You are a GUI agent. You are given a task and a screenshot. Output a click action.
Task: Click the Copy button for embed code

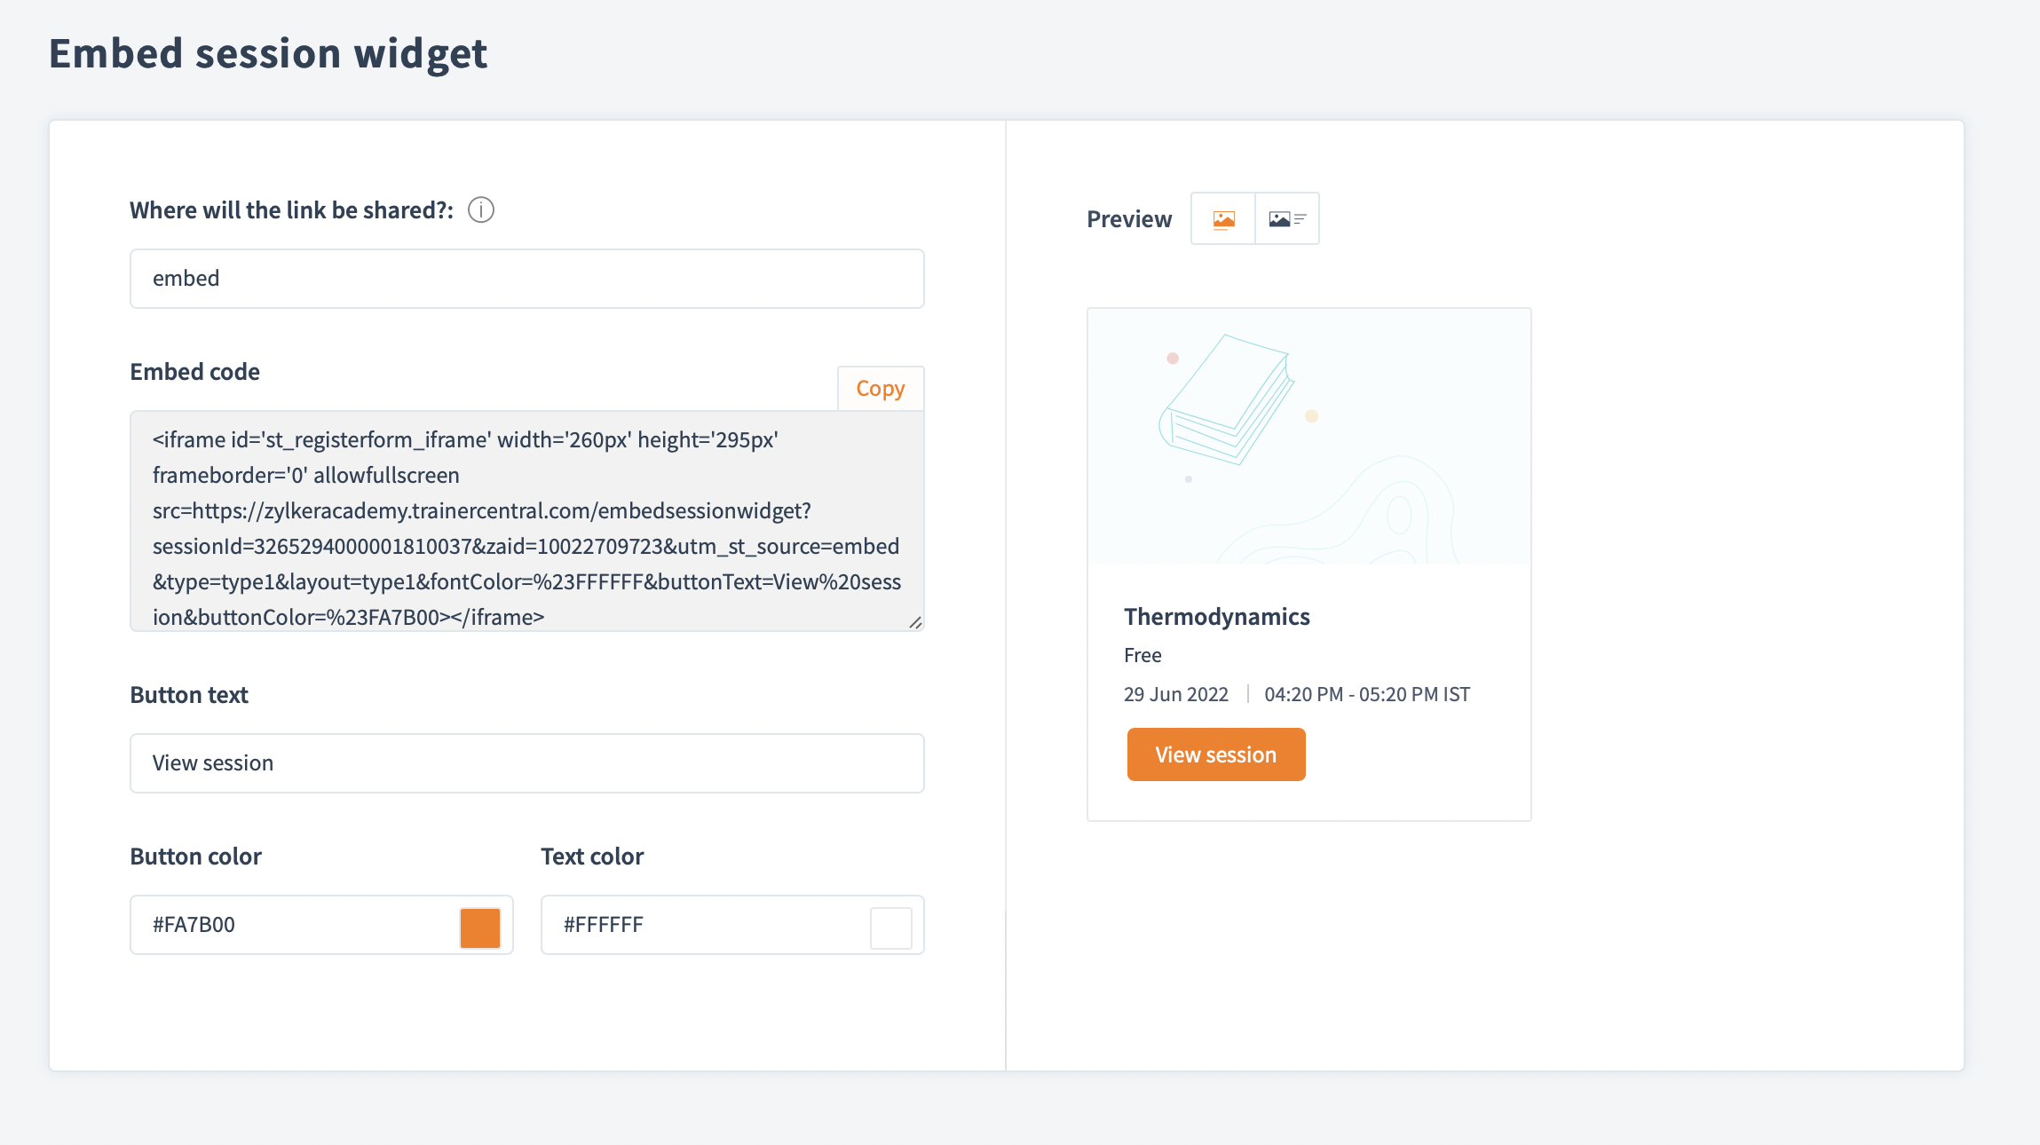click(x=880, y=389)
